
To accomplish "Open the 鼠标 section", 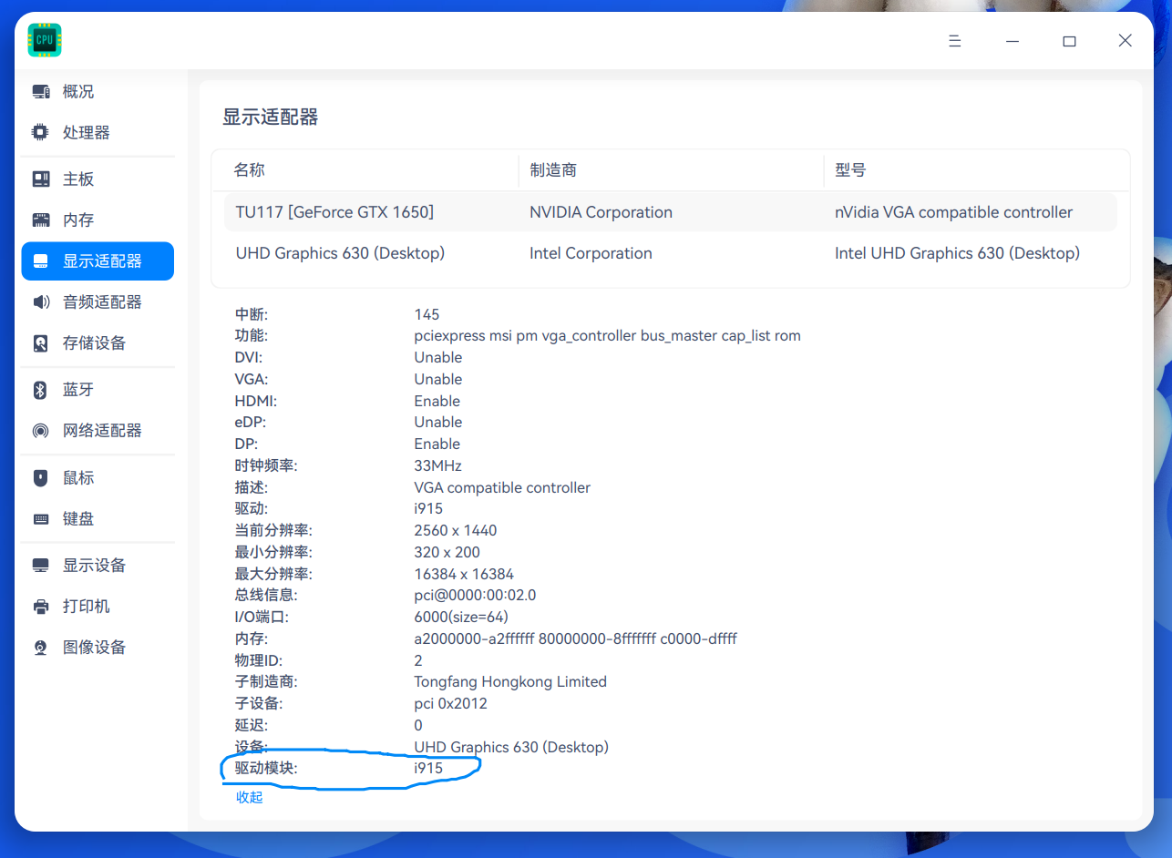I will coord(98,478).
